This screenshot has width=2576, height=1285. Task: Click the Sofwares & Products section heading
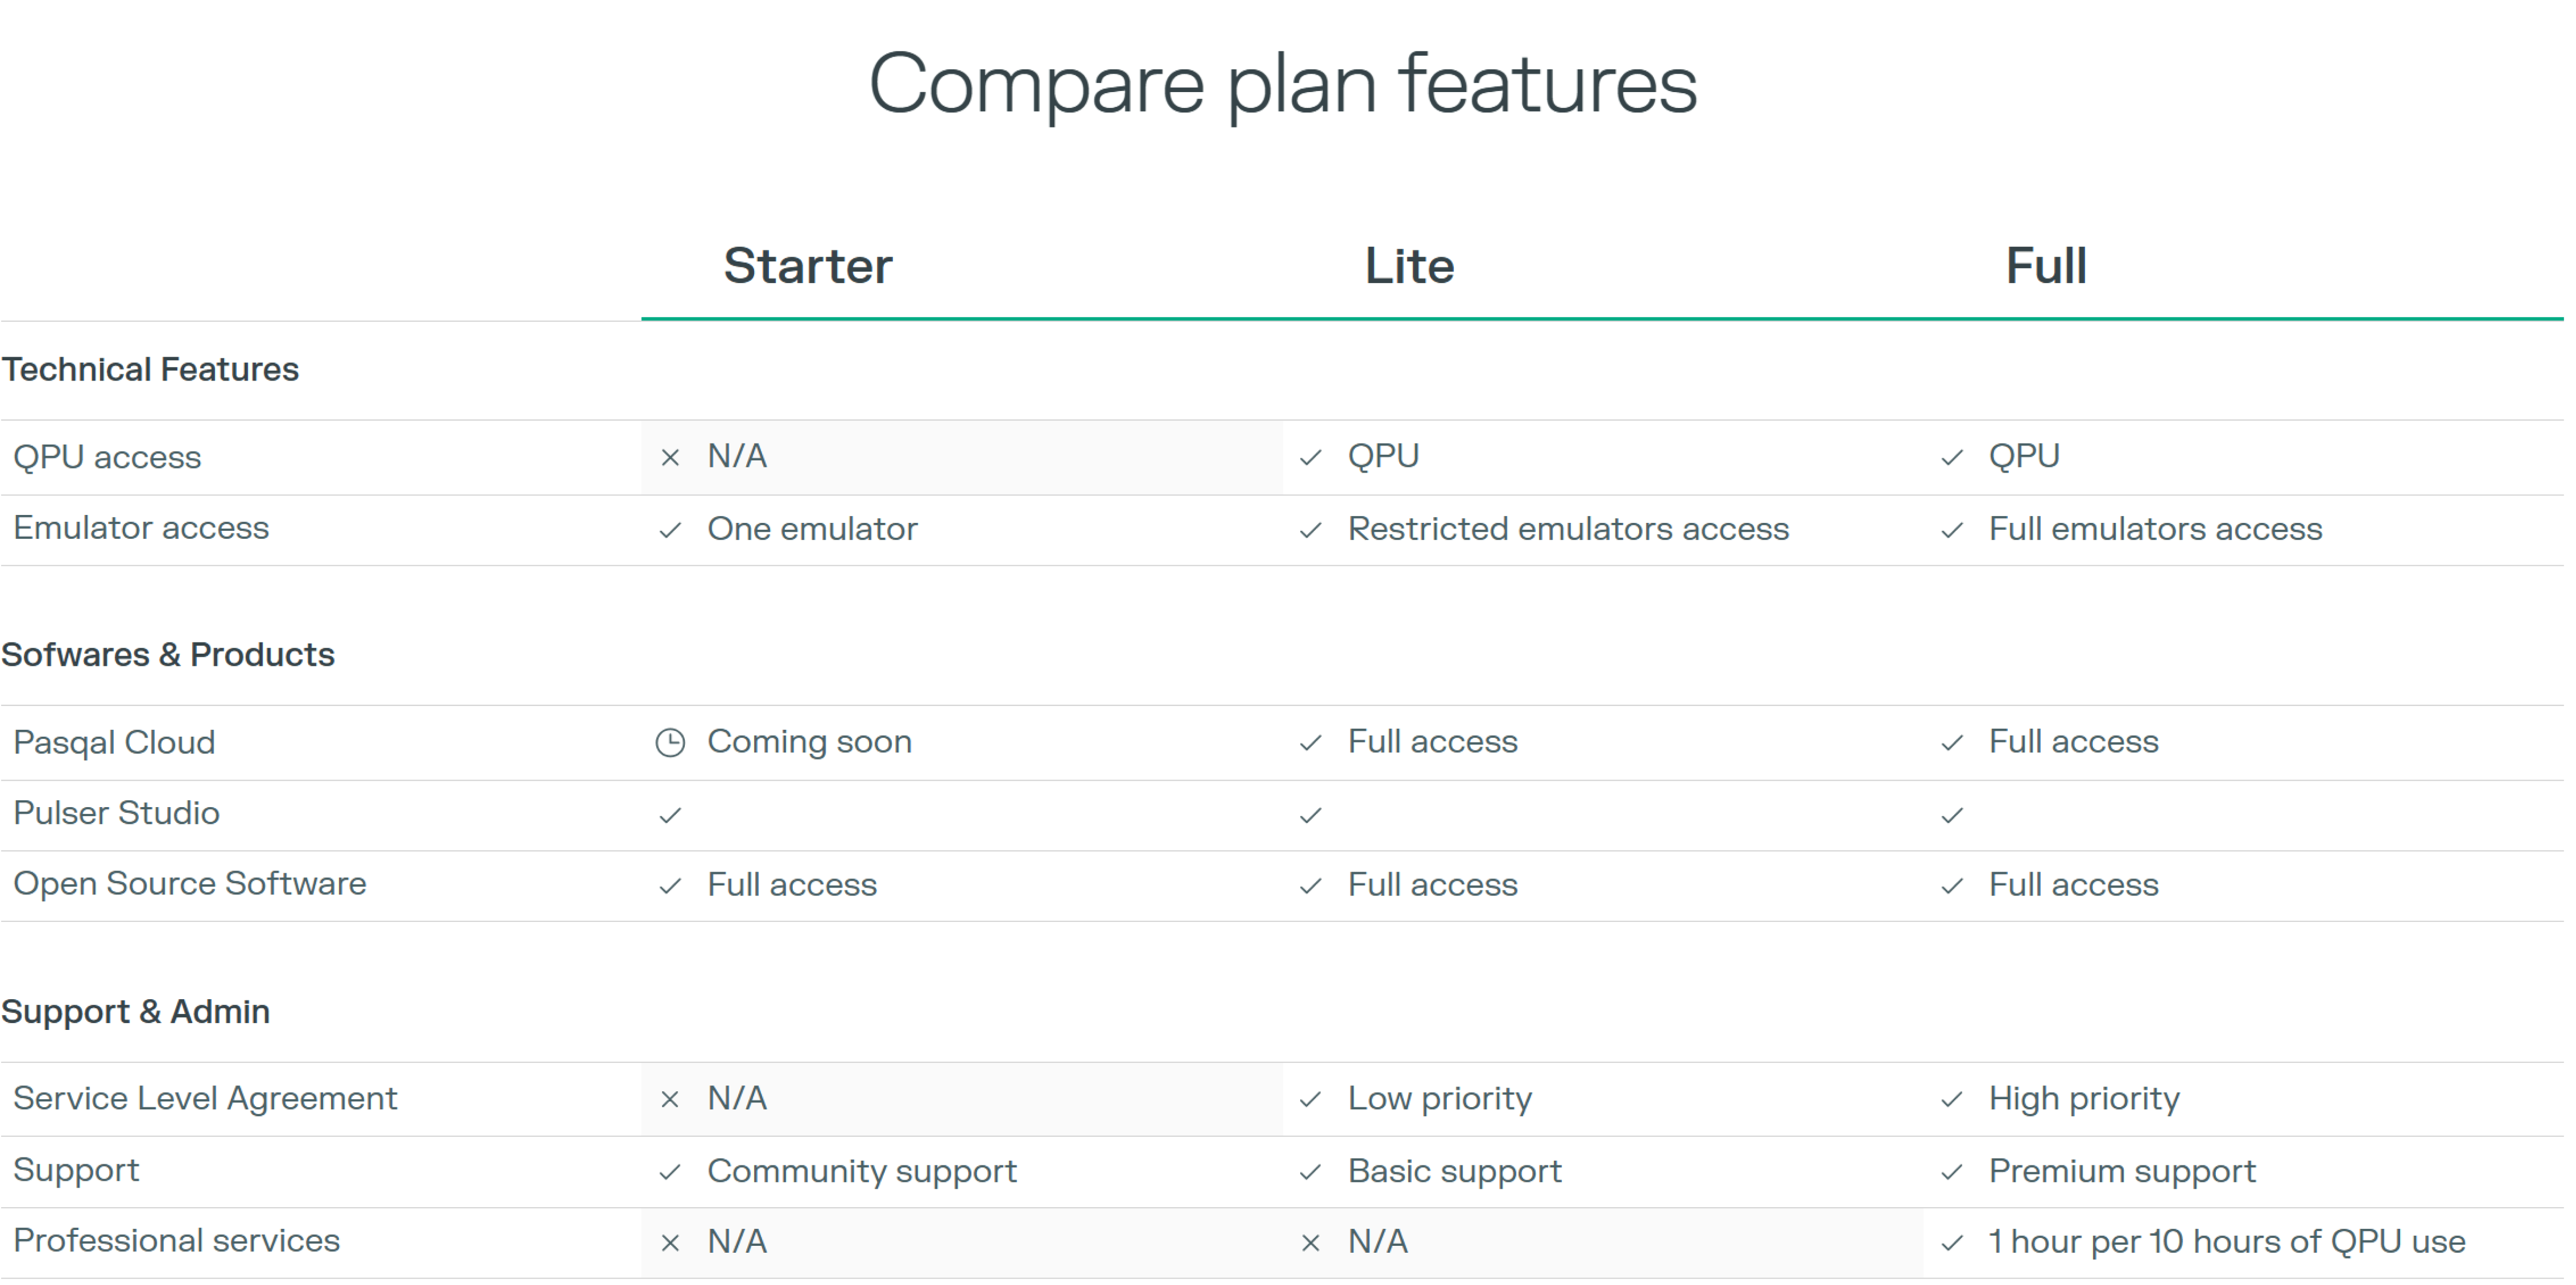pyautogui.click(x=168, y=655)
